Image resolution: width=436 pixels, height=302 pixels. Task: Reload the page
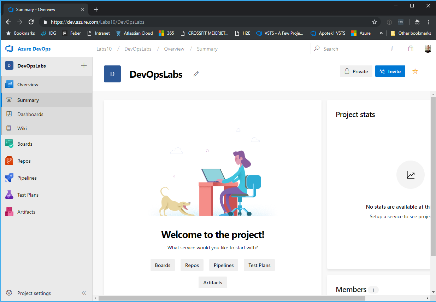tap(31, 22)
